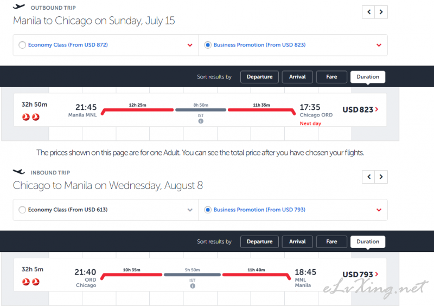Expand outbound Economy Class fare dropdown
This screenshot has width=434, height=306.
190,45
